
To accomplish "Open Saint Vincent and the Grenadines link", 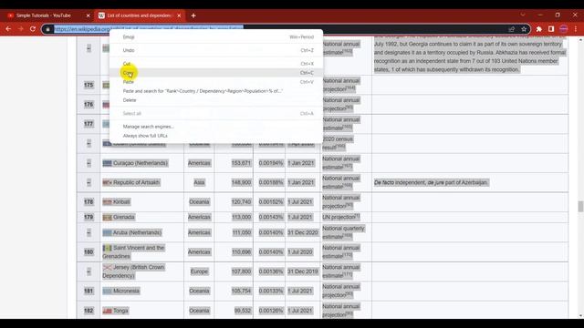I will click(x=133, y=251).
